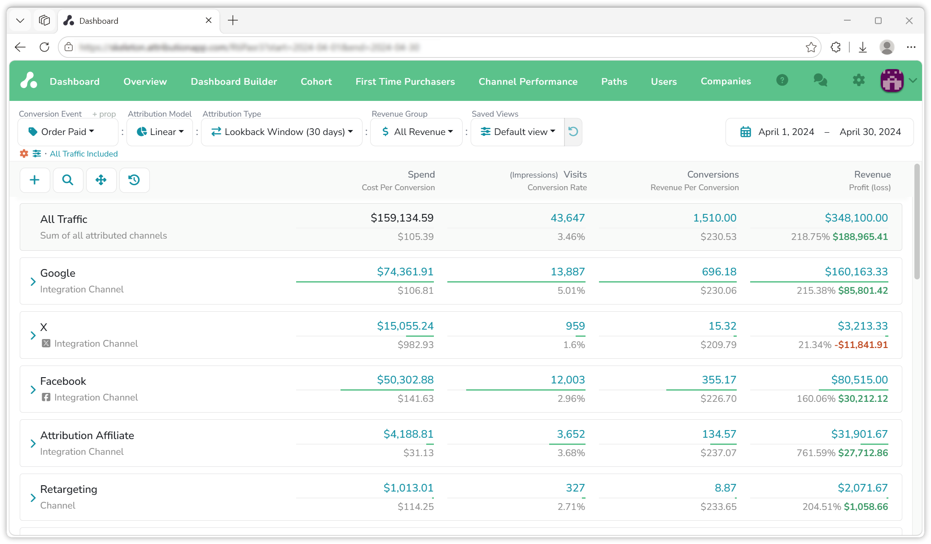Open the Order Paid conversion event dropdown
Image resolution: width=931 pixels, height=544 pixels.
tap(68, 132)
